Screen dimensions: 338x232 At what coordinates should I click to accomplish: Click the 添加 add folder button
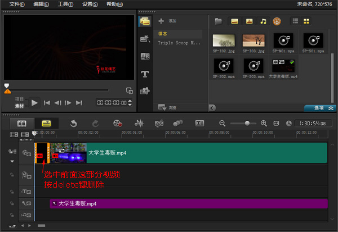tap(167, 21)
